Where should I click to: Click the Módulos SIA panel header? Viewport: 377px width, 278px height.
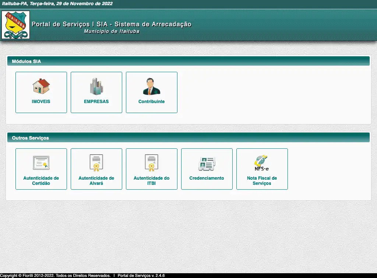27,61
